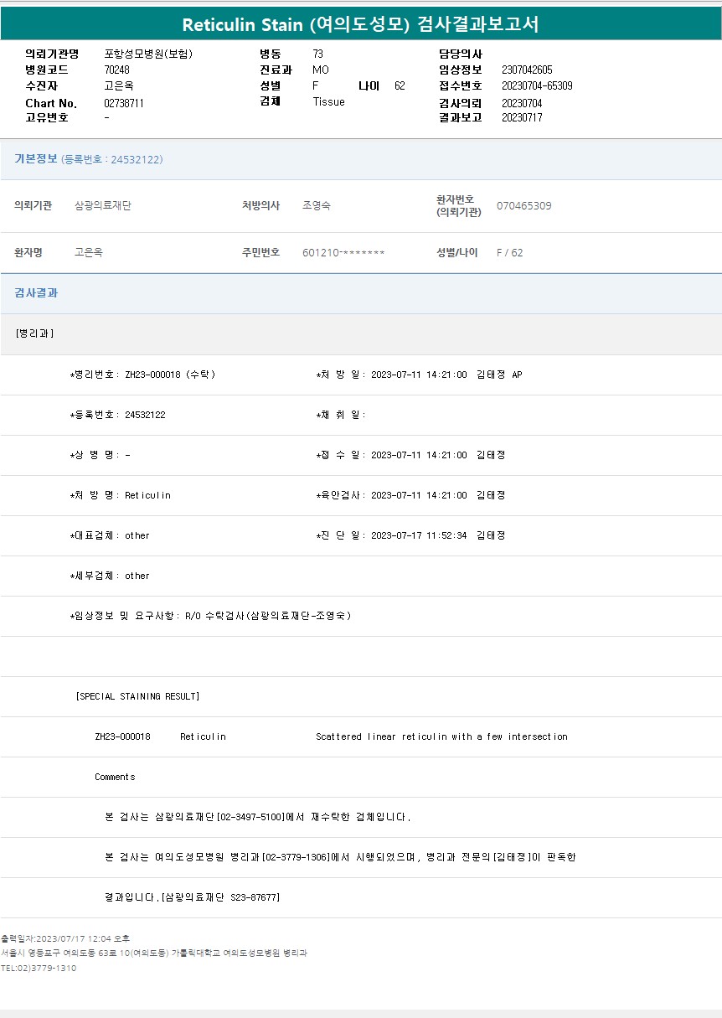Click the 대표검체: other line
The width and height of the screenshot is (722, 1018).
tap(110, 535)
